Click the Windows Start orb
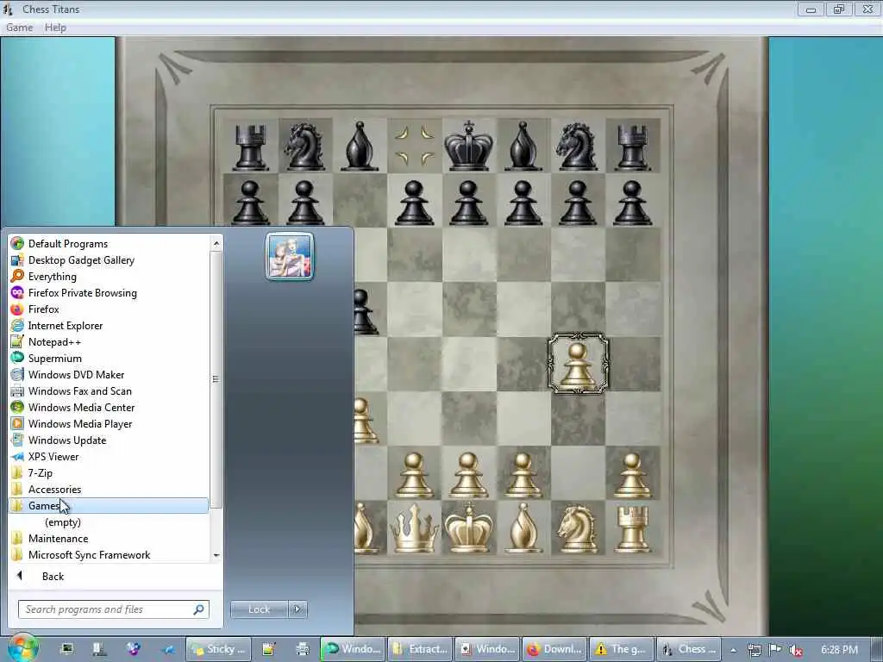 [x=22, y=648]
